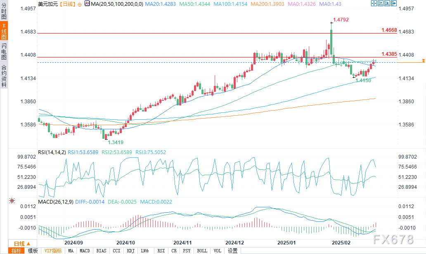
Task: Select the K线图 side tab
Action: click(x=4, y=31)
